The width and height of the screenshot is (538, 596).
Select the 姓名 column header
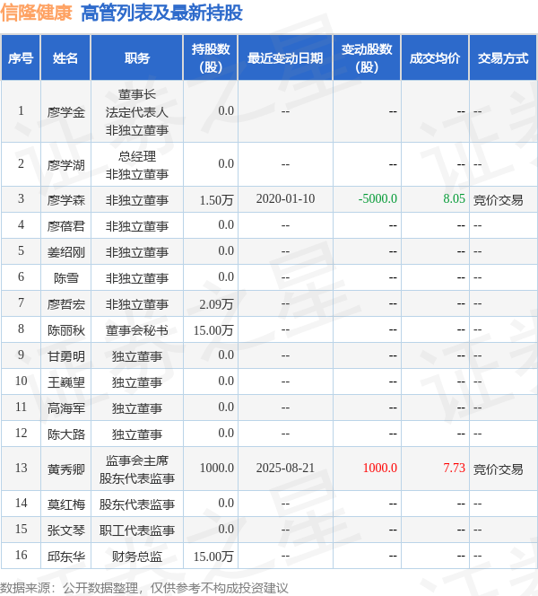point(65,58)
